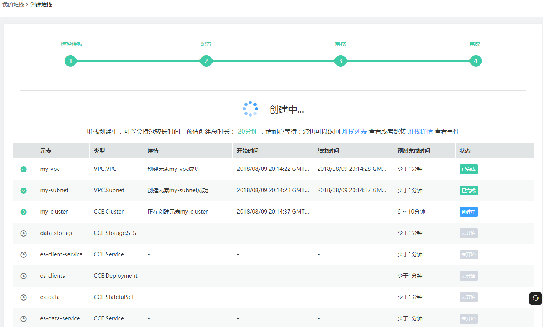Screen dimensions: 543x327
Task: Click the clock icon beside es-client-service
Action: coord(24,255)
